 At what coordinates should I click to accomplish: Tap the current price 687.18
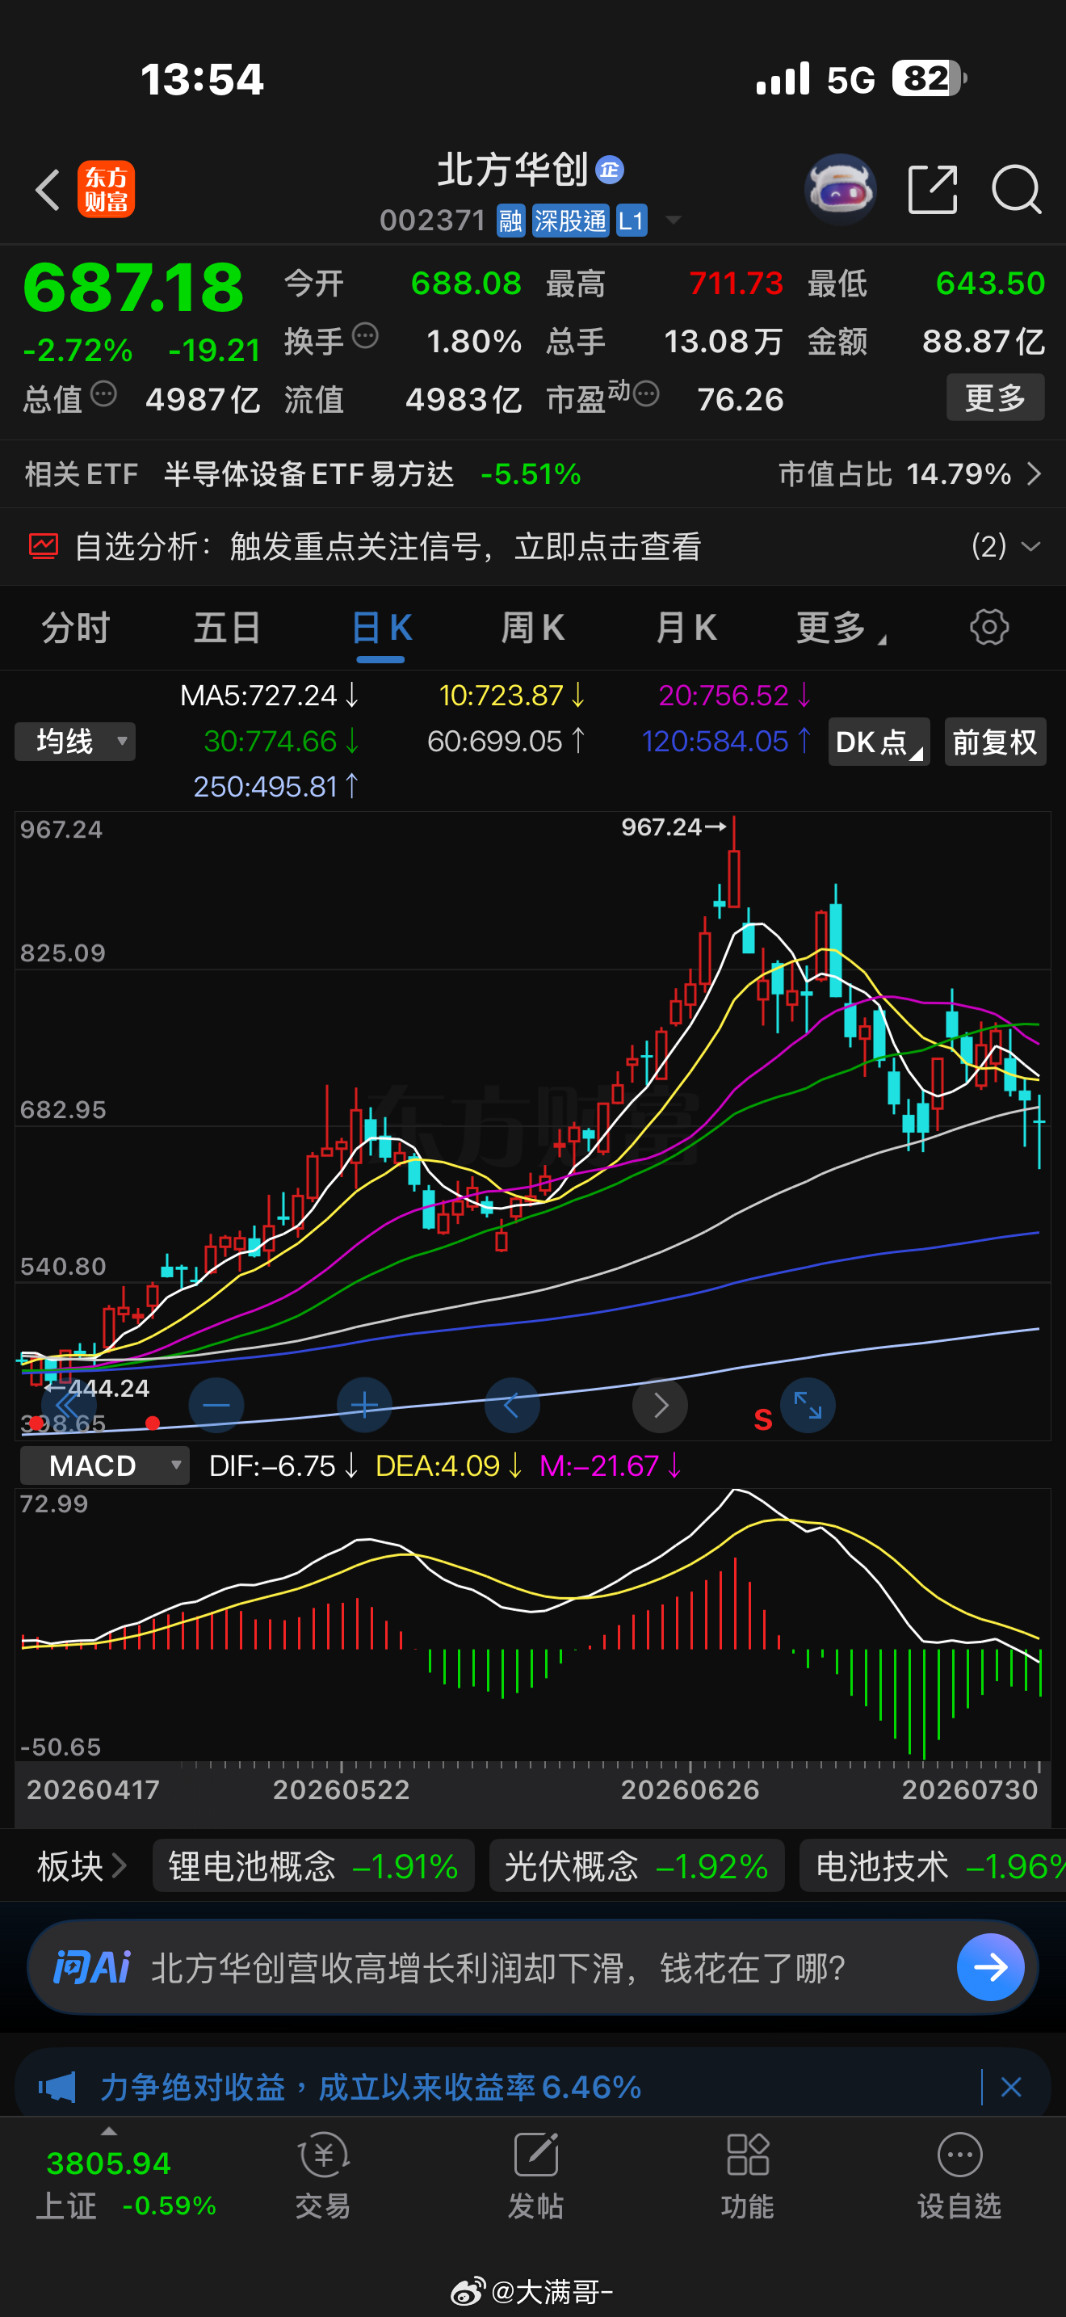[x=133, y=288]
